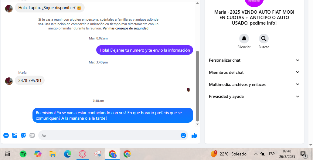The width and height of the screenshot is (313, 160).
Task: Open the Ver más consejos de seguridad link
Action: point(125,28)
